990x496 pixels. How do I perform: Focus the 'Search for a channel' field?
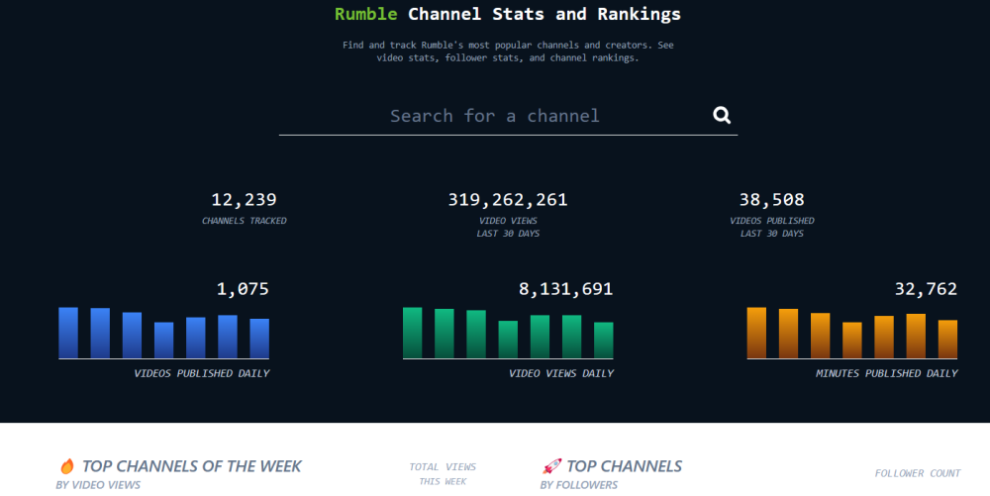[495, 116]
